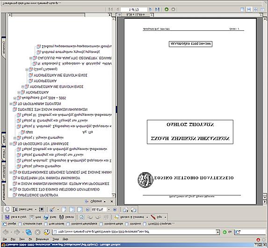Viewport: 268px width, 248px height.
Task: Select ΧΑΙΡΕΤΙΣΜΟΣ ΠΡΟΕΔΡΟΥ bookmark
Action: click(38, 195)
